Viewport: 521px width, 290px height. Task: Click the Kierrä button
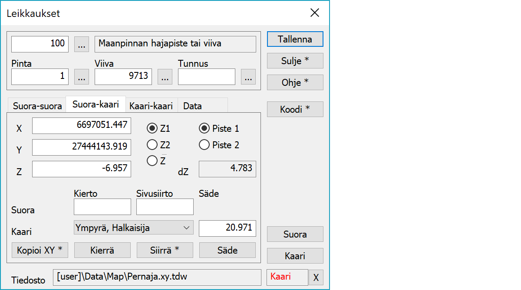[x=102, y=250]
